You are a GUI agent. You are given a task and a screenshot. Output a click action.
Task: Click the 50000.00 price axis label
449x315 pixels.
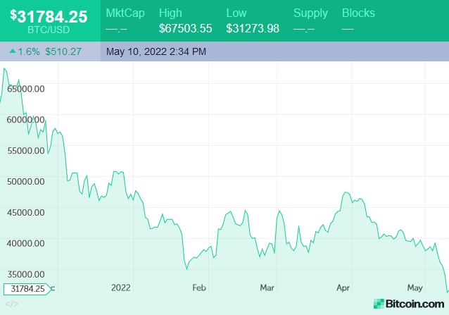[x=25, y=181]
